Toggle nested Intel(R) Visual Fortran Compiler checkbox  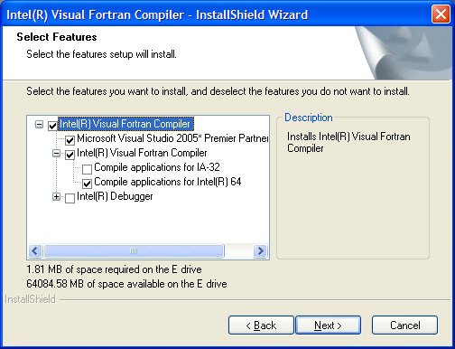[70, 155]
